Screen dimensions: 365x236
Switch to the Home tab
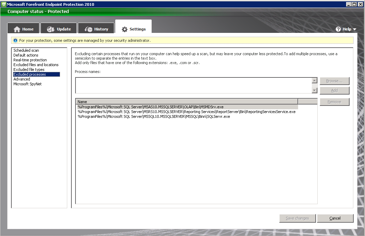[23, 28]
